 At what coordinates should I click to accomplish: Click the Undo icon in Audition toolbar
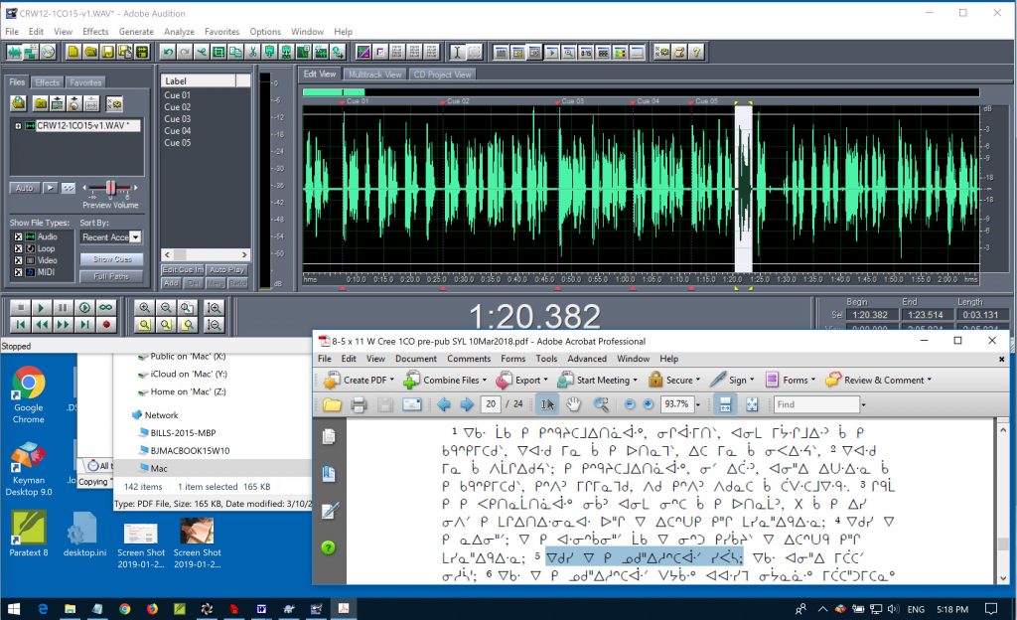click(168, 52)
